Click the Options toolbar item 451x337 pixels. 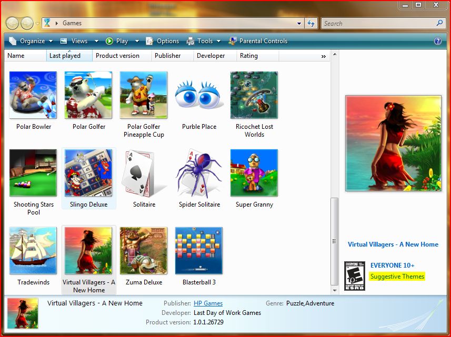[163, 41]
